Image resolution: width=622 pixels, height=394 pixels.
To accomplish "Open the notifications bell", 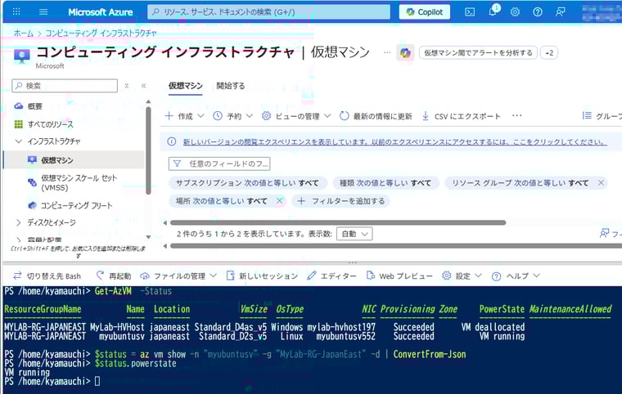I will point(493,11).
